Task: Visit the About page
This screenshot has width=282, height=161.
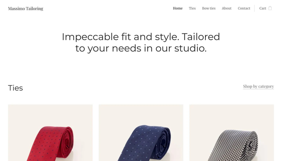Action: [x=226, y=8]
